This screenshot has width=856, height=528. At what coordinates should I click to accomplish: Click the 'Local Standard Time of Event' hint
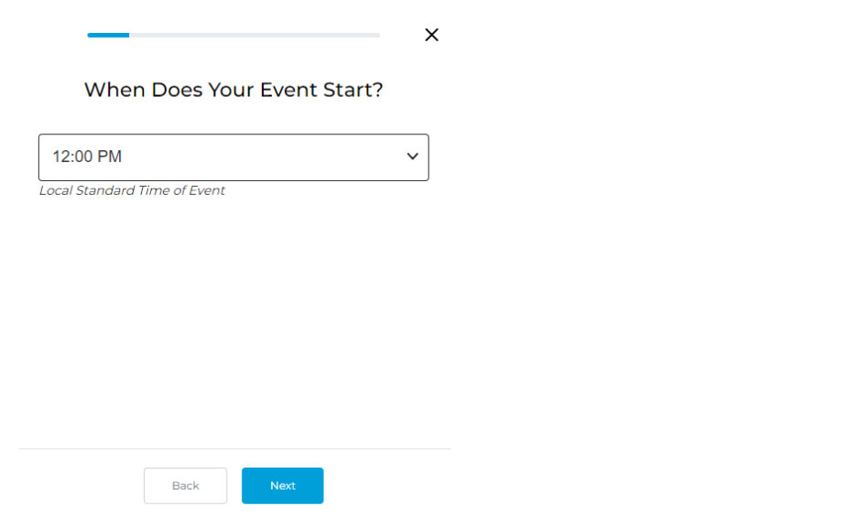[x=132, y=190]
